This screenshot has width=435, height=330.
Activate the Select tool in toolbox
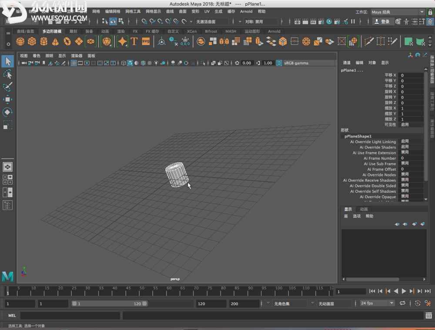7,61
